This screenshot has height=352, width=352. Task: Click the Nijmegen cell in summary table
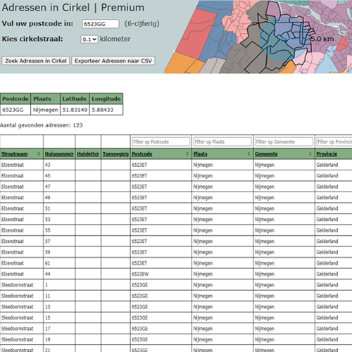point(45,110)
